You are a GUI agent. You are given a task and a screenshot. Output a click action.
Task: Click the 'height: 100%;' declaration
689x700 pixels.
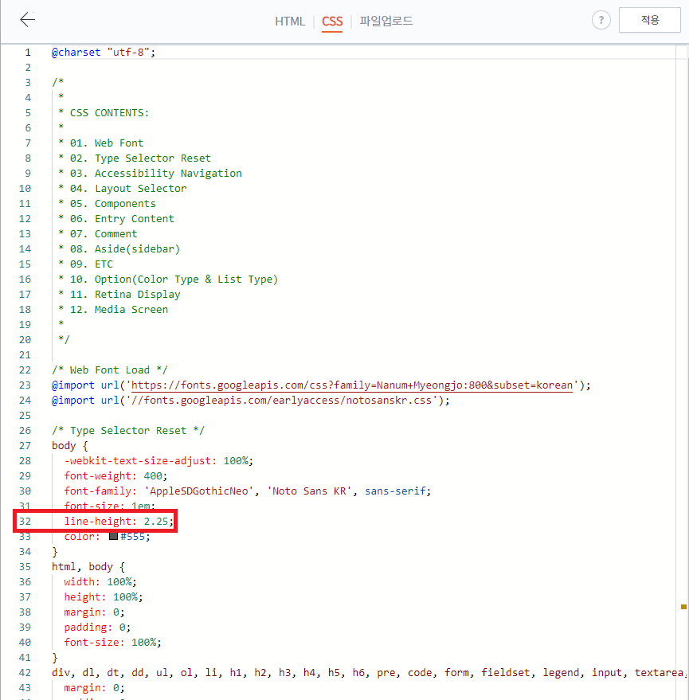(x=104, y=597)
